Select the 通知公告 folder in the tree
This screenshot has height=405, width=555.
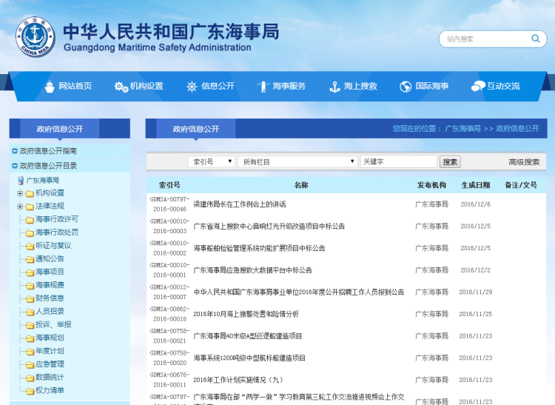pyautogui.click(x=50, y=259)
